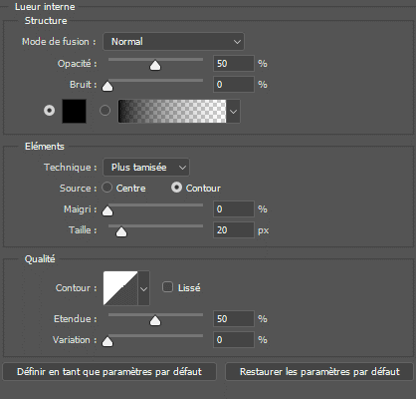The width and height of the screenshot is (416, 399).
Task: Click the Etendue percentage field
Action: pyautogui.click(x=234, y=319)
